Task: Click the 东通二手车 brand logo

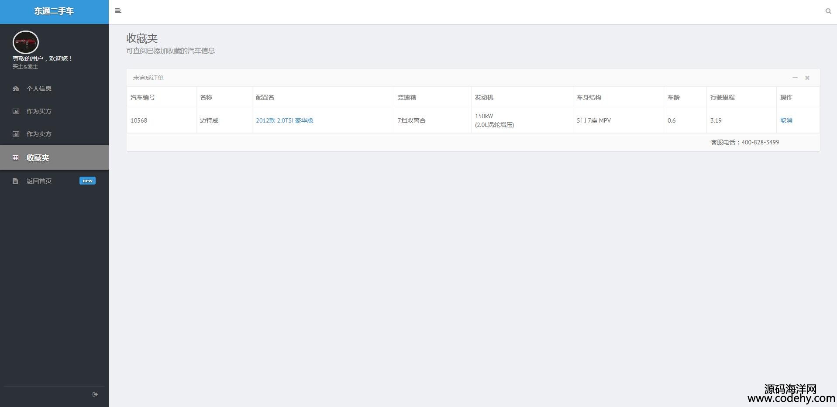Action: click(x=54, y=11)
